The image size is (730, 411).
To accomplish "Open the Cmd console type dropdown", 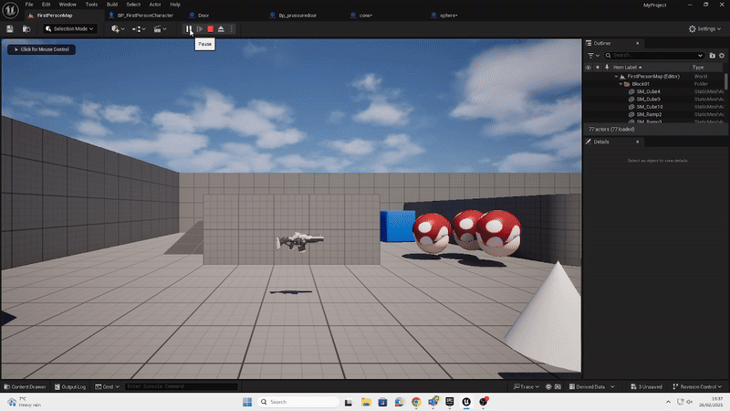I will 108,386.
